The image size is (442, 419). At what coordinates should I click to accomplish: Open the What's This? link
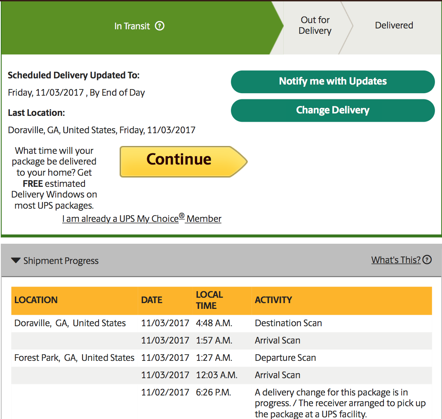pyautogui.click(x=396, y=260)
